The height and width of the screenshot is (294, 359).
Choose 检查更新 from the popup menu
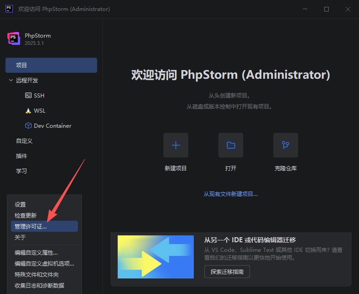[44, 215]
